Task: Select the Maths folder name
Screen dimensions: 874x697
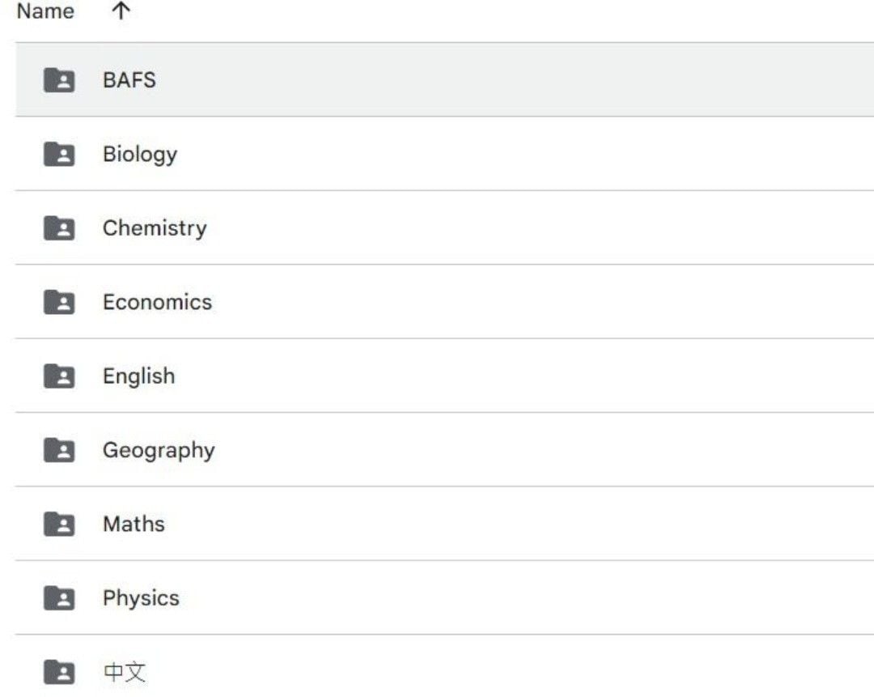Action: coord(134,524)
